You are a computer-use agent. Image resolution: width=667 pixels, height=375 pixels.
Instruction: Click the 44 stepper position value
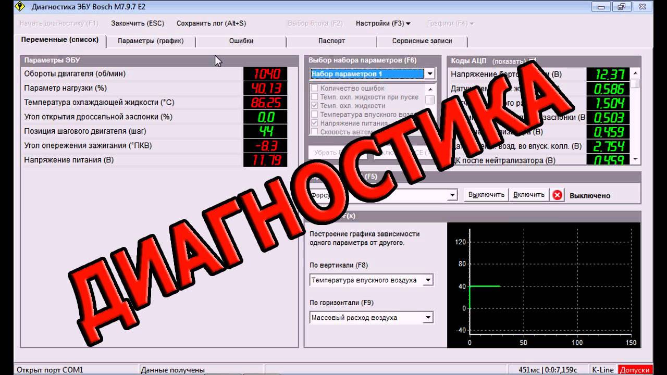click(265, 131)
